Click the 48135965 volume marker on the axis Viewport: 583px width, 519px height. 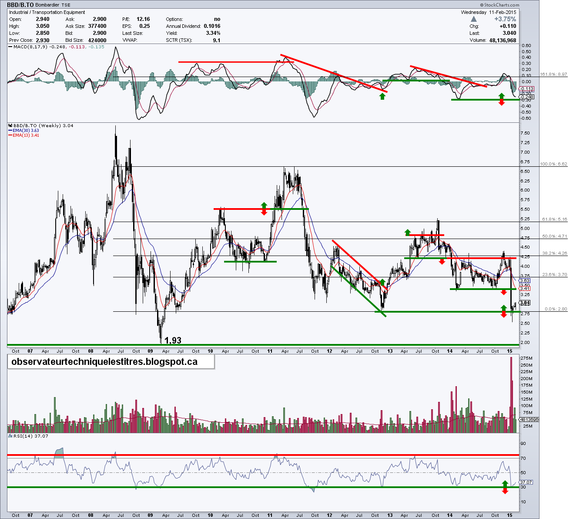click(529, 419)
